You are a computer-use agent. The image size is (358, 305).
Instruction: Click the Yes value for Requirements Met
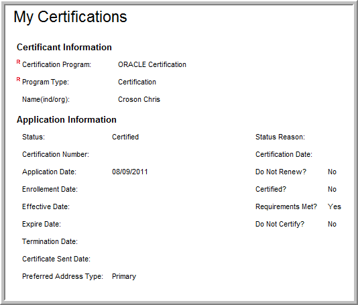click(x=335, y=206)
